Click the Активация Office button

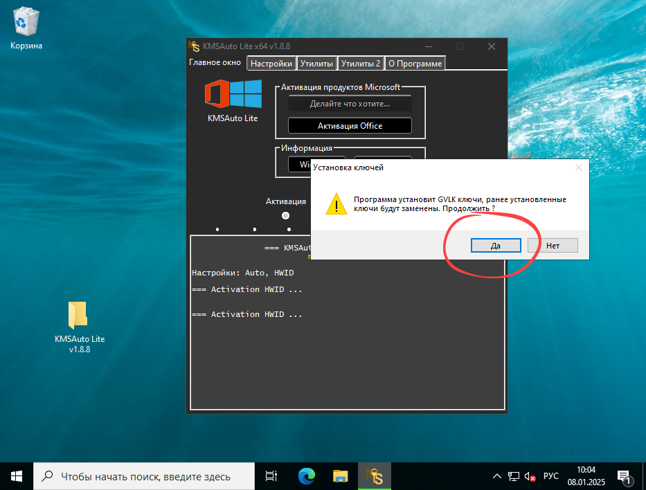point(350,126)
